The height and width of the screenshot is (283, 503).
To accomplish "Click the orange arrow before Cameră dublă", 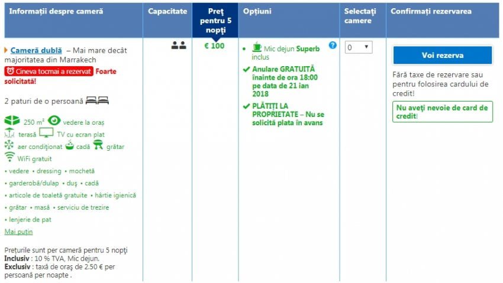I will coord(6,51).
